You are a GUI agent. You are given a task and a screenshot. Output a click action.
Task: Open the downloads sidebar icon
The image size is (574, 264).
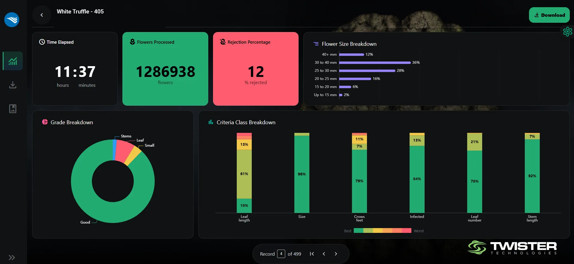pyautogui.click(x=13, y=85)
